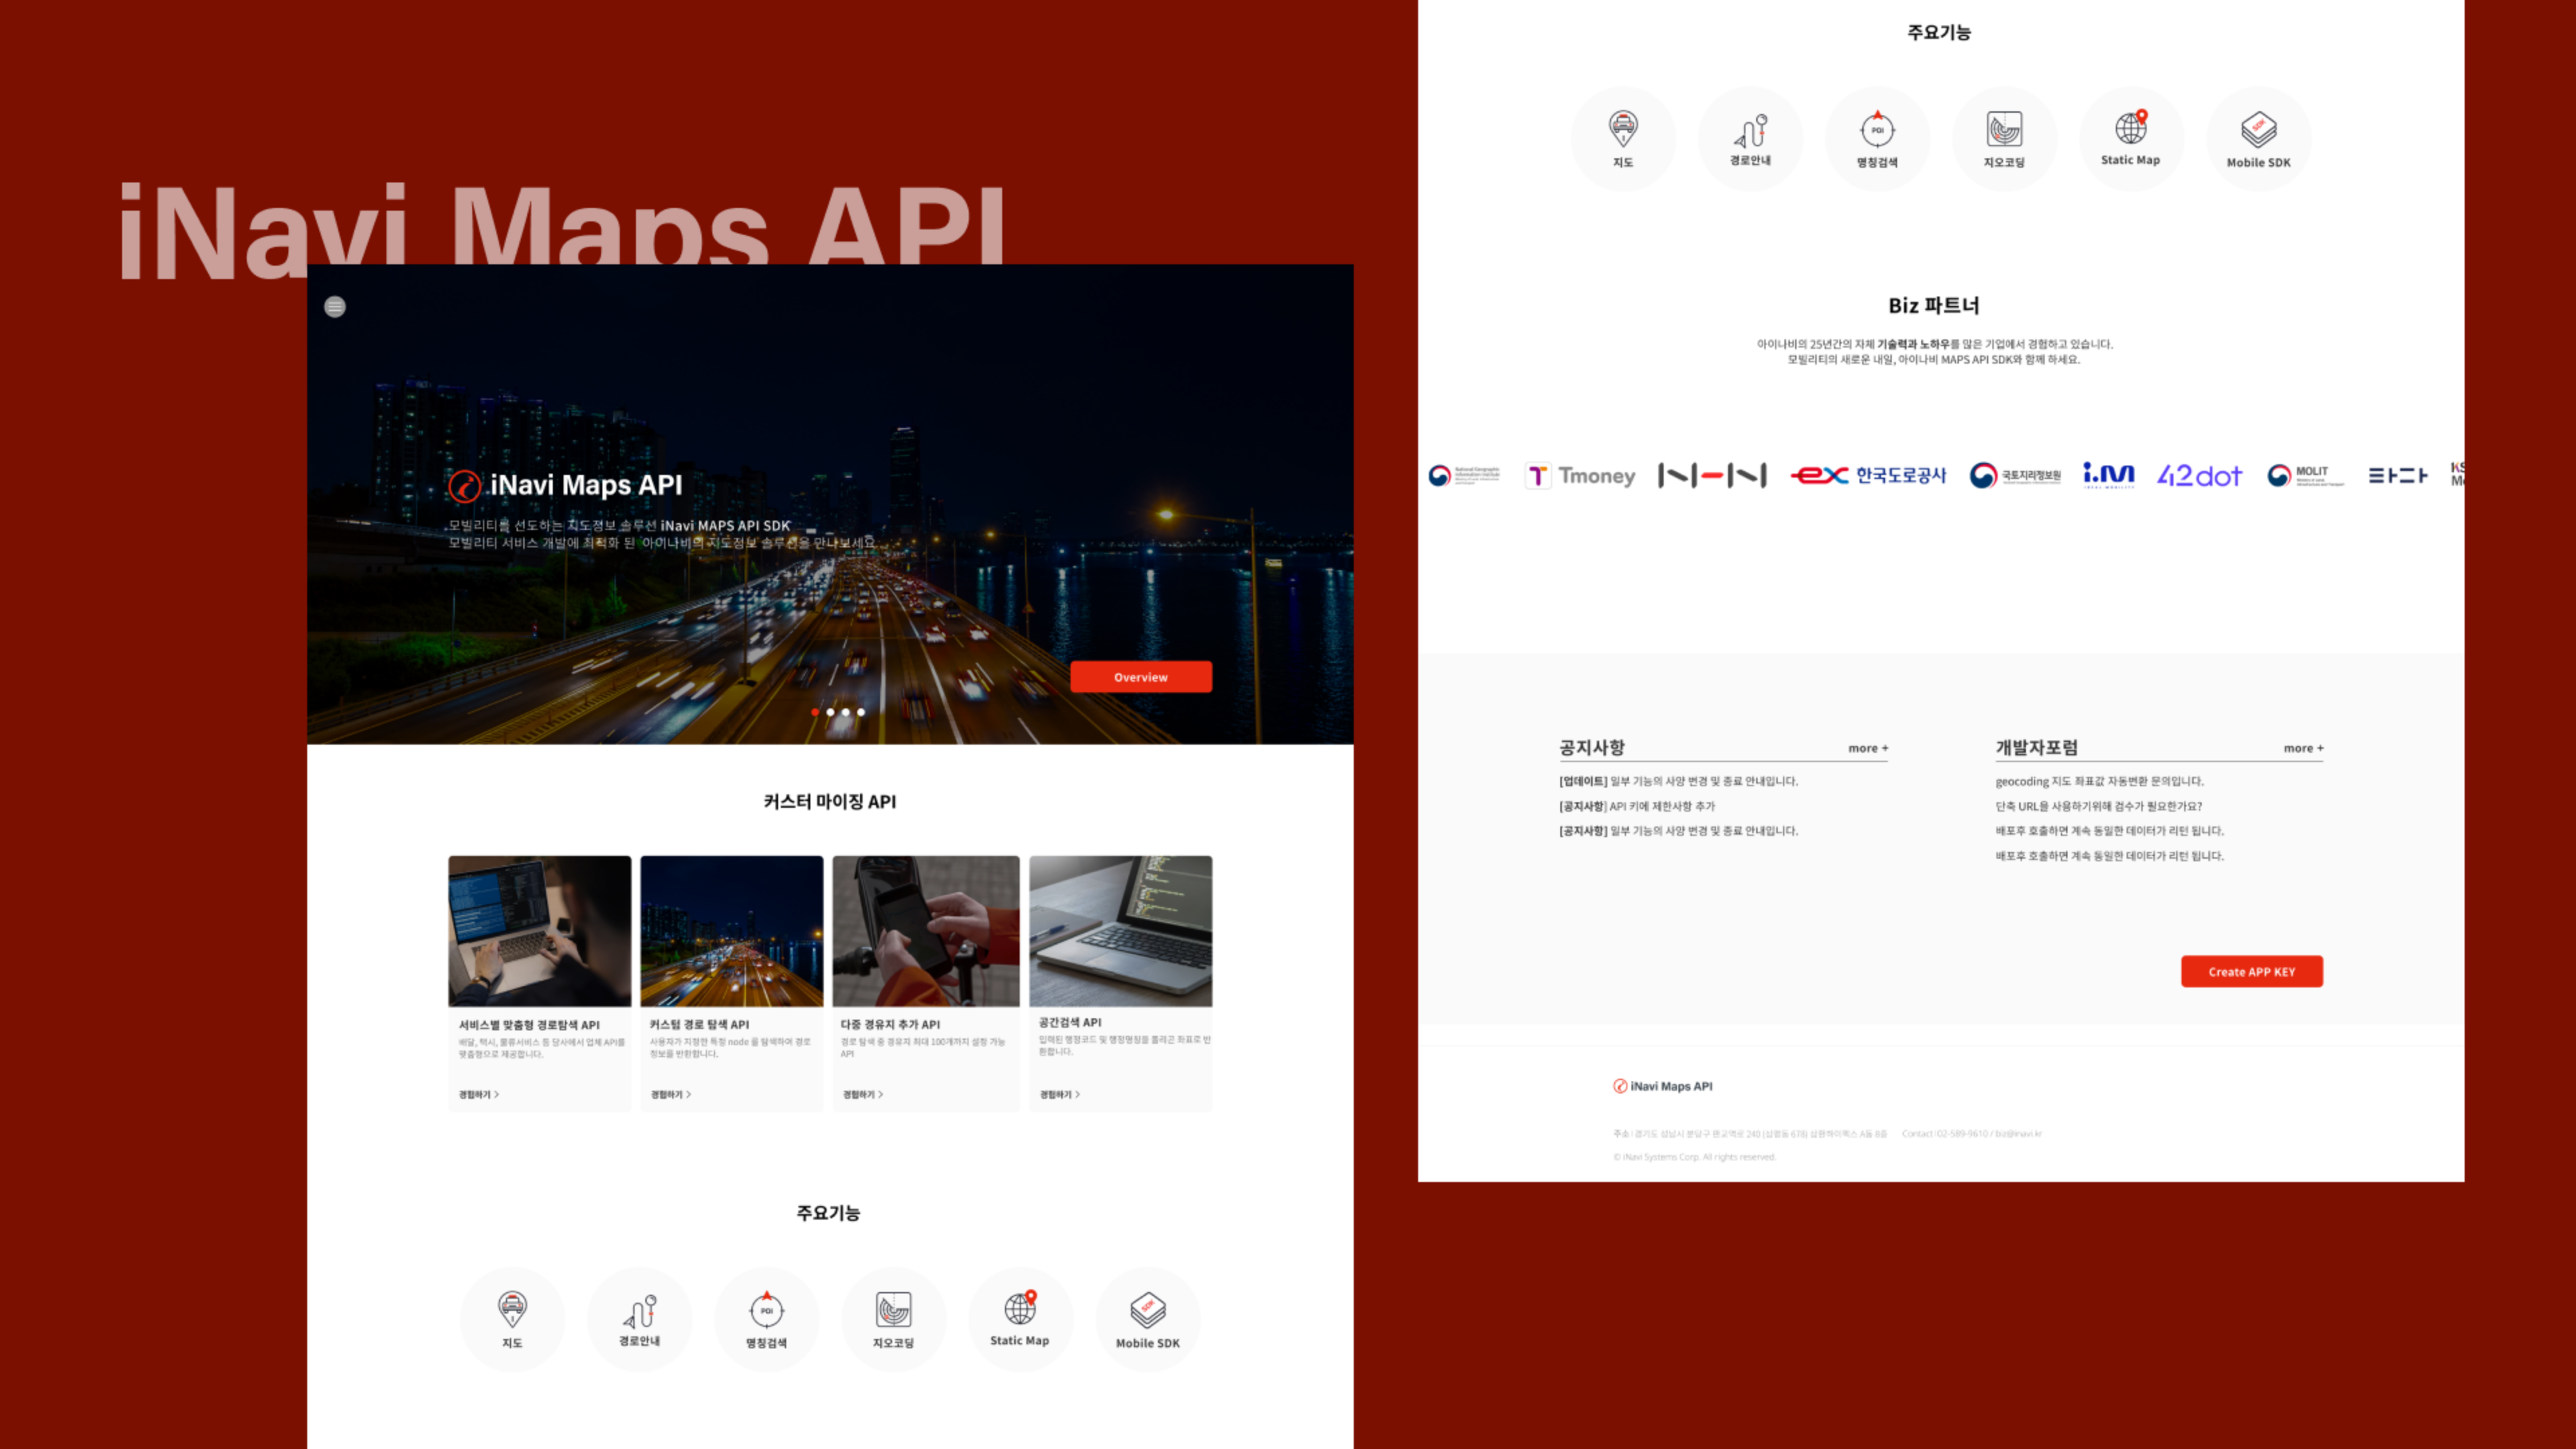Click the MOLIT partner logo
Image resolution: width=2576 pixels, height=1449 pixels.
click(x=2305, y=476)
